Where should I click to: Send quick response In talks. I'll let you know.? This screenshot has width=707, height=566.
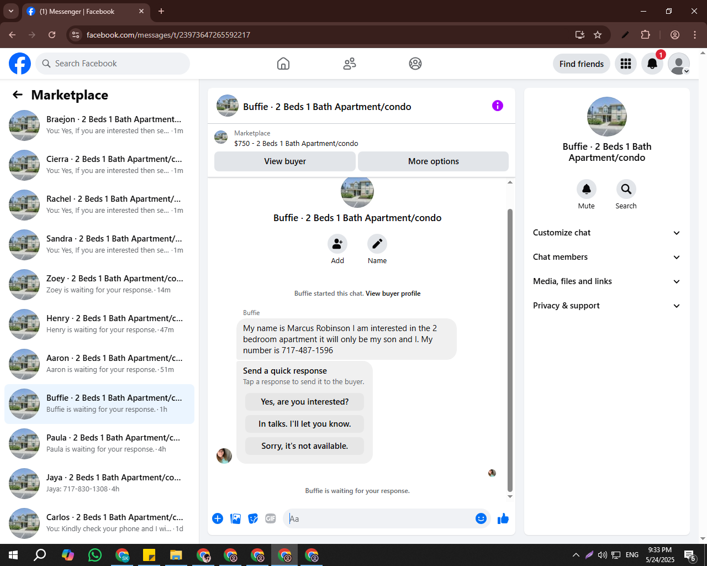coord(305,424)
